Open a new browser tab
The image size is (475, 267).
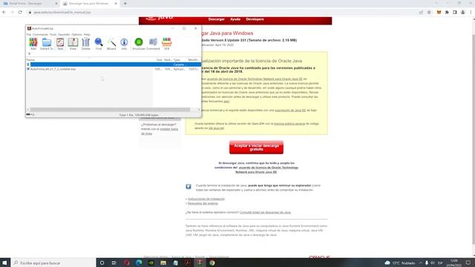(x=125, y=4)
